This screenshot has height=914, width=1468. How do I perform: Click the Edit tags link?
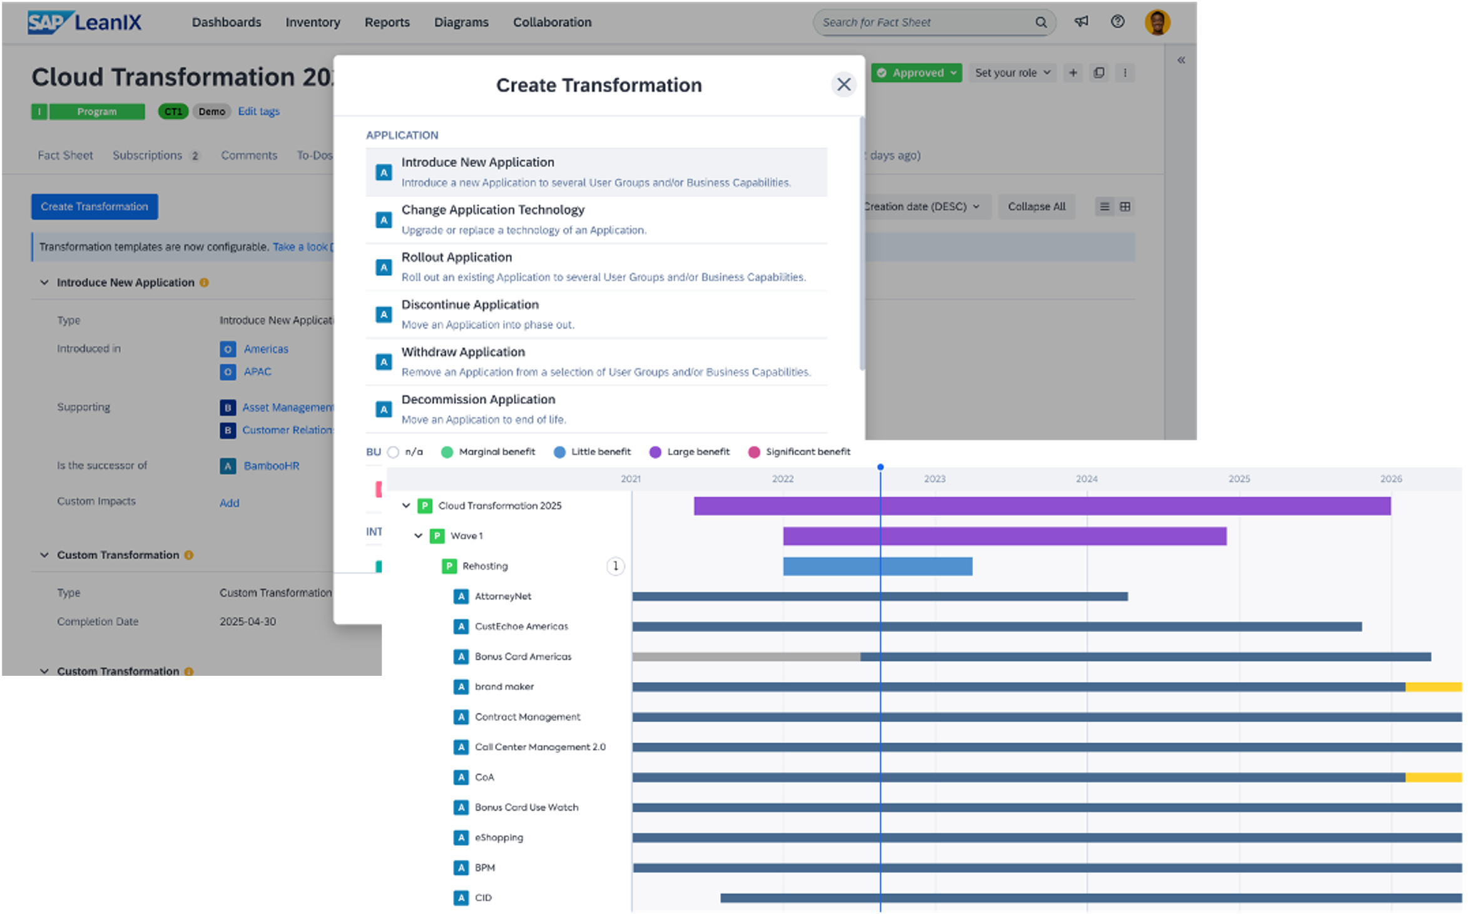point(258,111)
